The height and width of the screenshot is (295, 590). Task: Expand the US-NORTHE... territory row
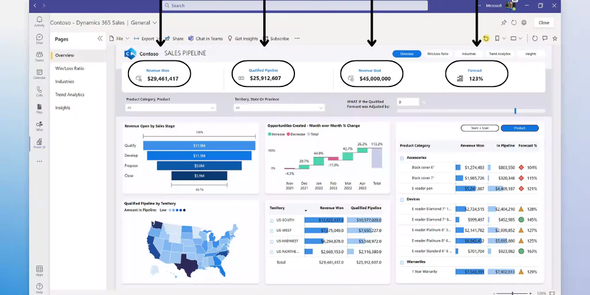pos(271,252)
